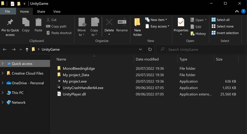Open the Easy access dropdown
This screenshot has height=134, width=247.
[x=157, y=26]
